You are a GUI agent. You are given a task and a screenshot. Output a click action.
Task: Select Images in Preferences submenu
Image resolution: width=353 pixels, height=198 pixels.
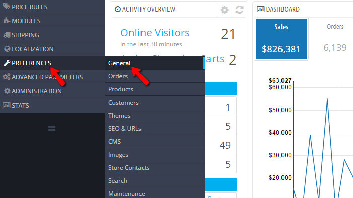(155, 155)
